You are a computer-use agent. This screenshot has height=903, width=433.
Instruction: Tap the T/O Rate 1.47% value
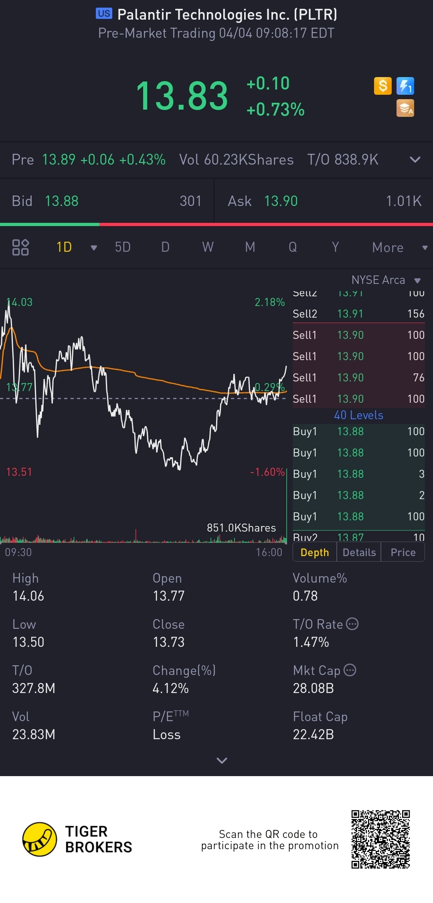[x=311, y=642]
